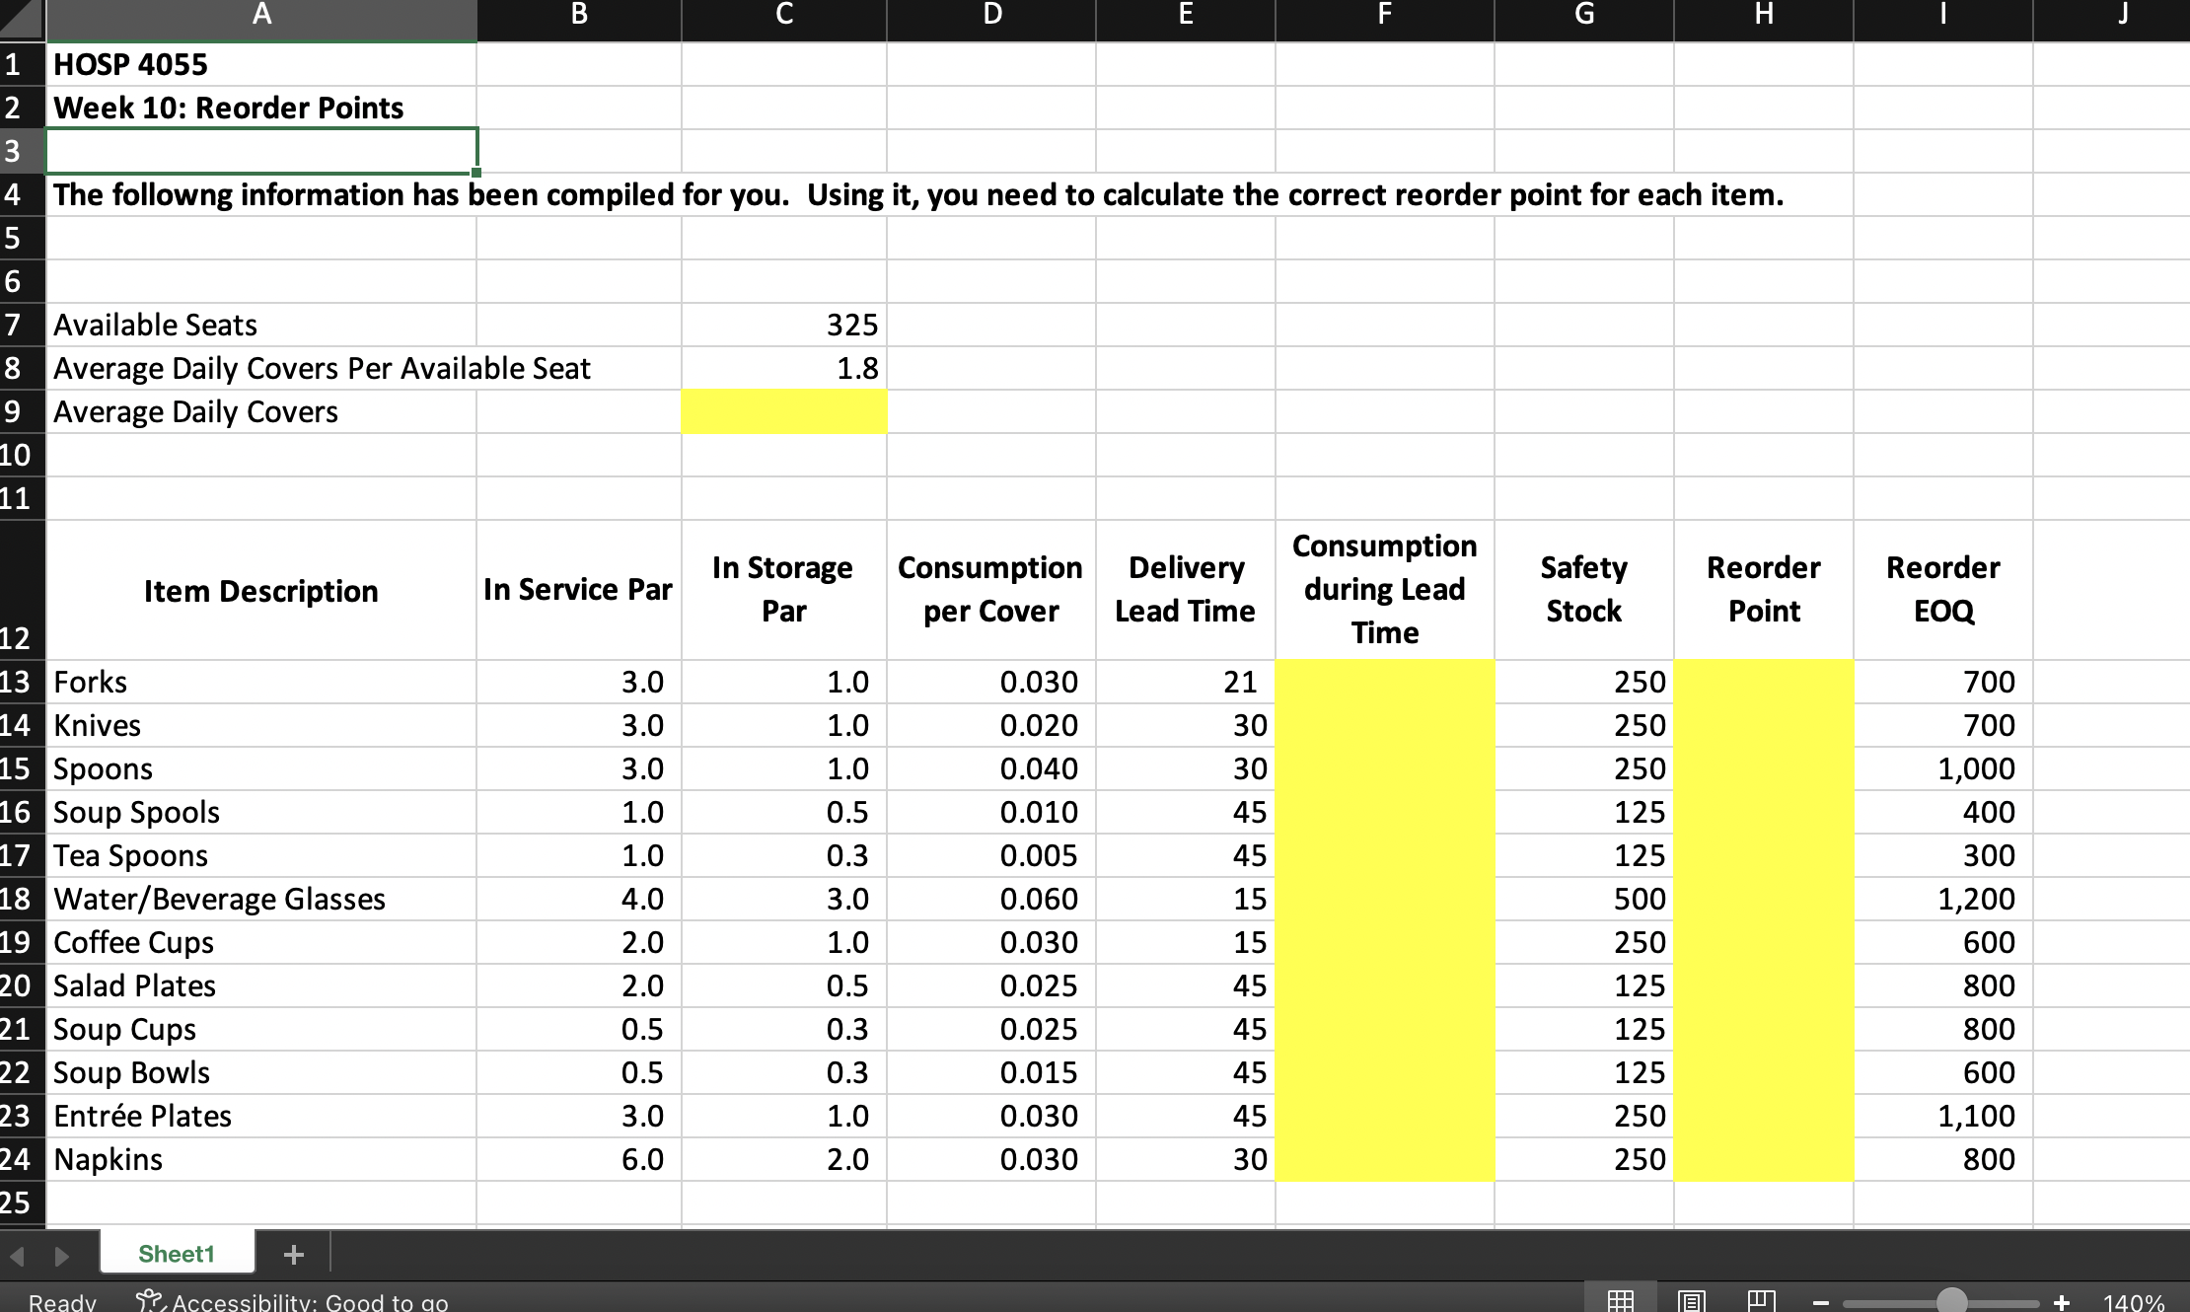
Task: Click the zoom out minus icon
Action: click(1821, 1303)
